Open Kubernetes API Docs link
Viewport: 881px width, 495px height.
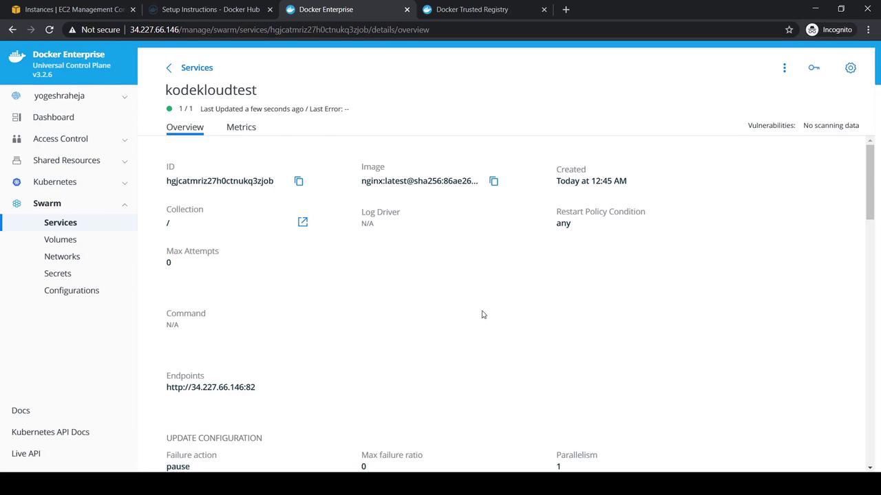[x=50, y=432]
